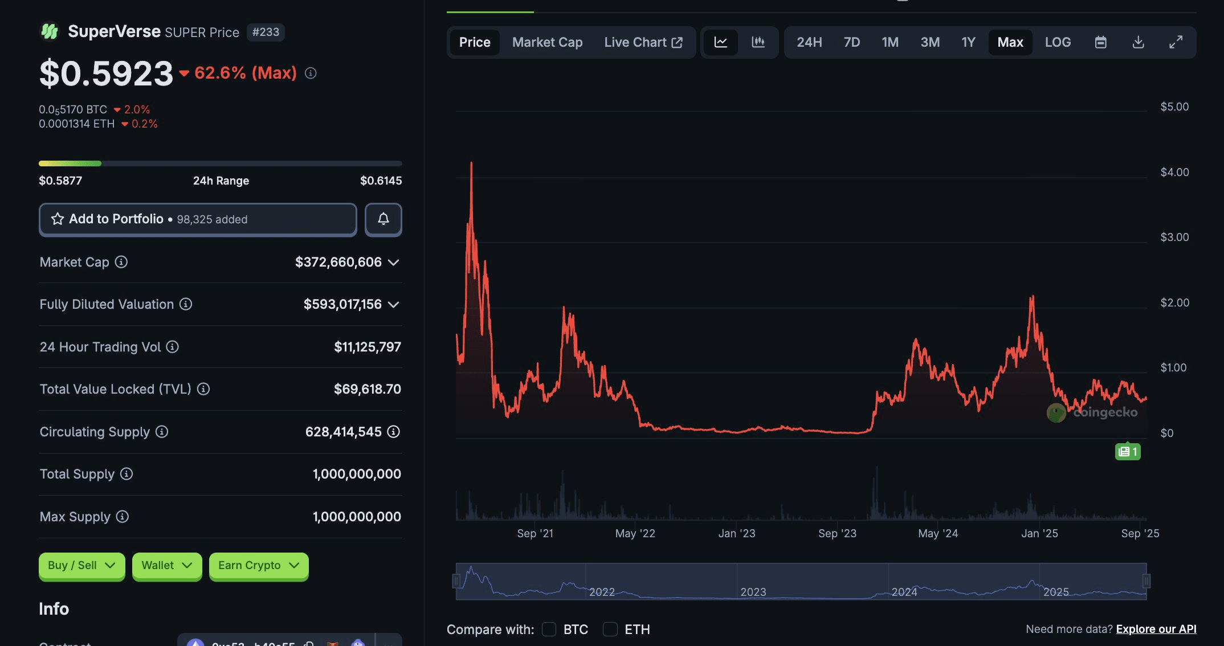This screenshot has height=646, width=1224.
Task: Expand the chart to fullscreen
Action: [x=1176, y=42]
